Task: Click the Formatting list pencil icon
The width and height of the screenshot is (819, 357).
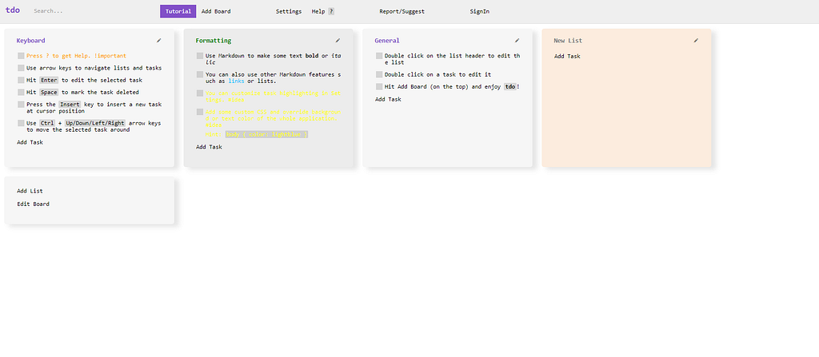Action: [338, 40]
